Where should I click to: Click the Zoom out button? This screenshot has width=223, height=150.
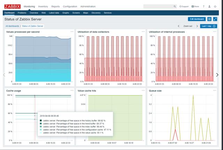pyautogui.click(x=188, y=26)
